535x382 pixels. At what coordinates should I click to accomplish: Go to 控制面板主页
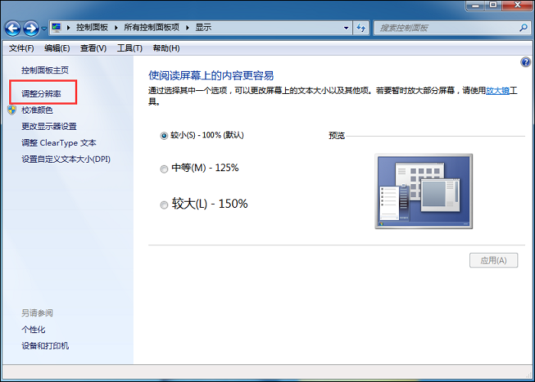click(45, 70)
